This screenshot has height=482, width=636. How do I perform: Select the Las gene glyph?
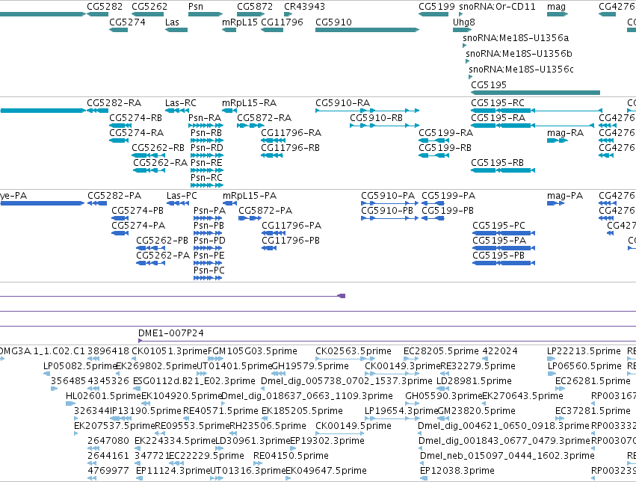(x=176, y=30)
